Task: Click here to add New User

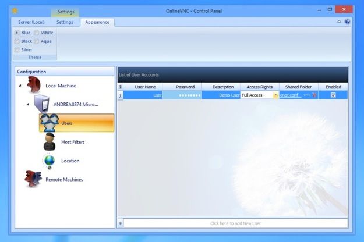Action: 236,223
